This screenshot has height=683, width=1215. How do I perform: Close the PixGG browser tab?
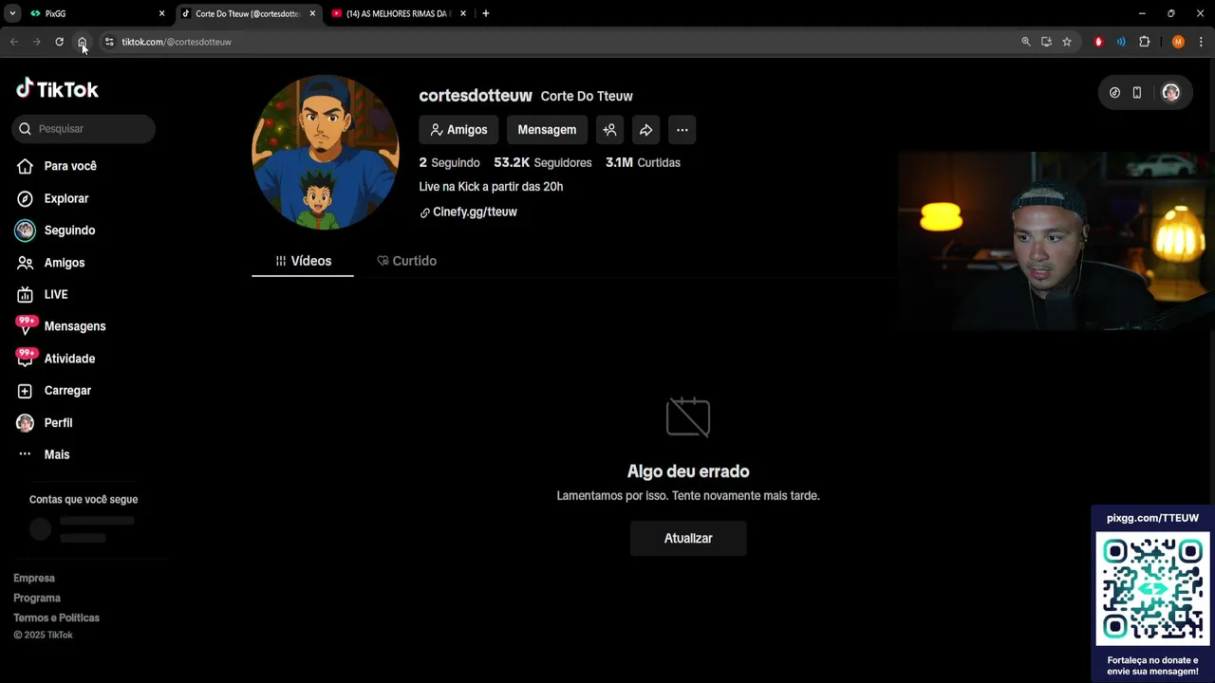point(161,14)
